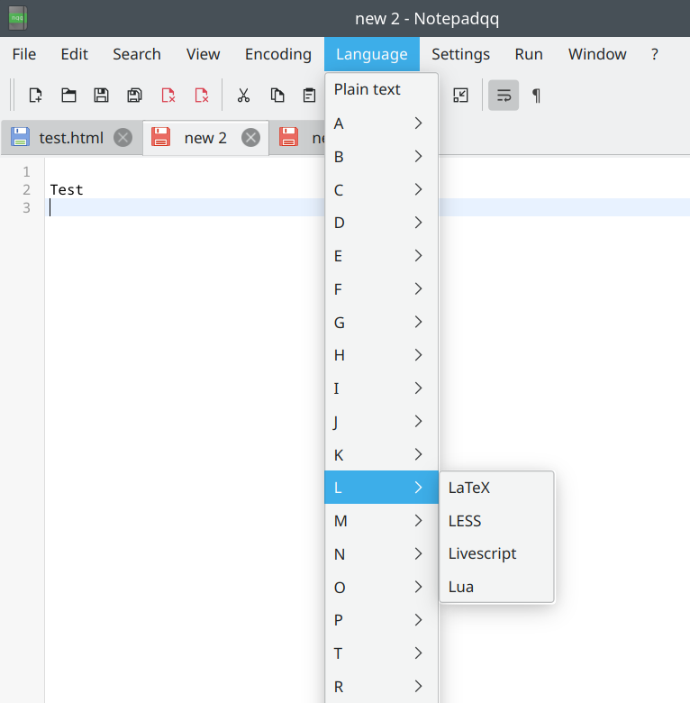Click the word Test in editor
This screenshot has height=703, width=690.
coord(67,190)
